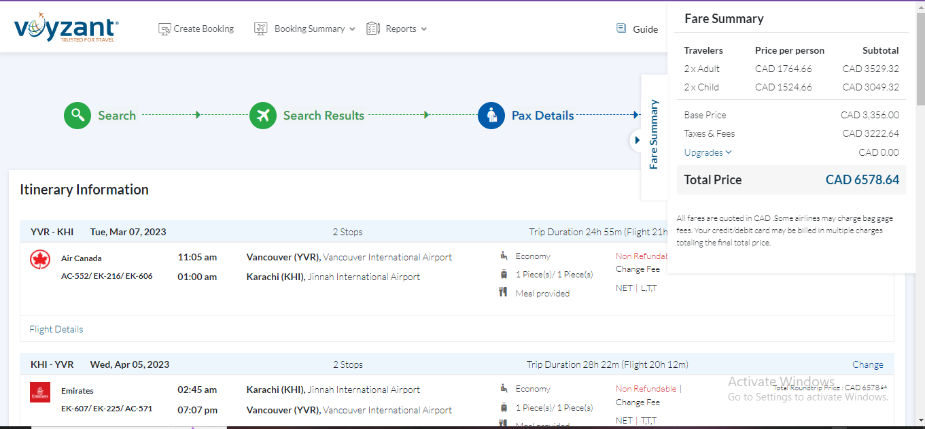The width and height of the screenshot is (925, 429).
Task: Click the Emirates airline logo
Action: click(x=40, y=392)
